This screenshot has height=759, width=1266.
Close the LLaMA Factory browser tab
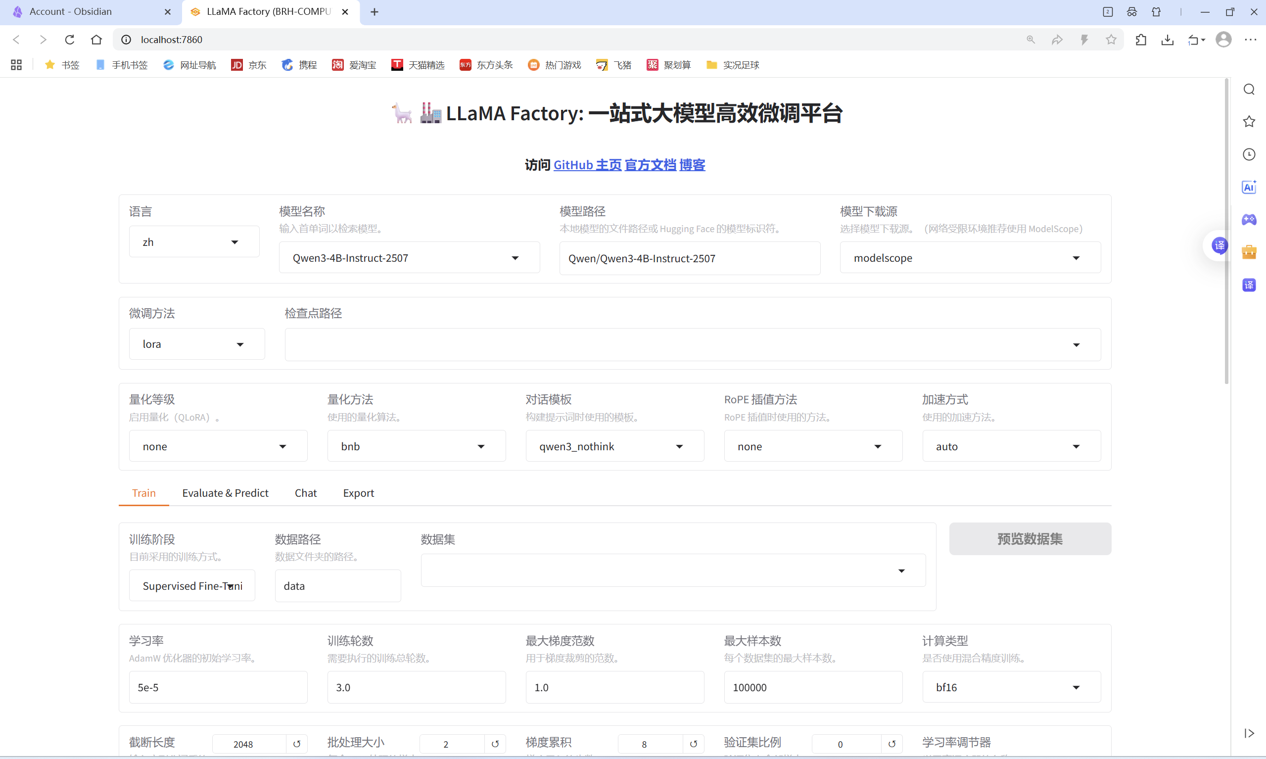345,12
